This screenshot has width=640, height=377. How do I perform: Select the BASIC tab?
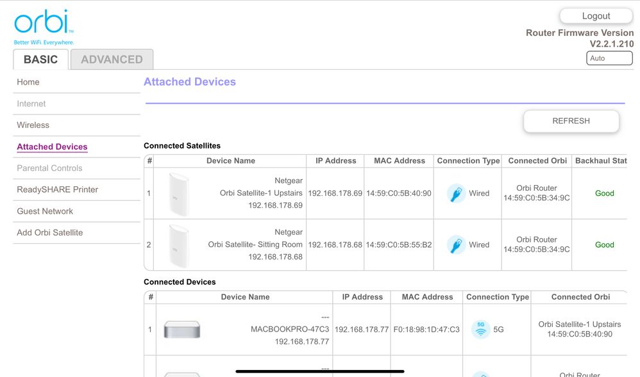point(40,60)
